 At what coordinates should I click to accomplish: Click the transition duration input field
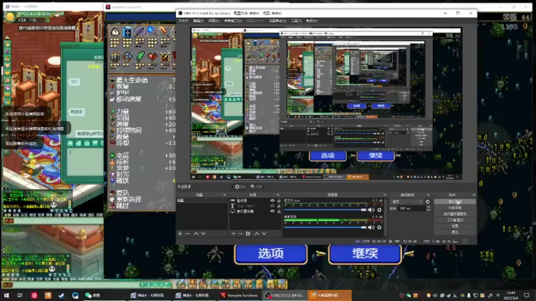(x=411, y=208)
